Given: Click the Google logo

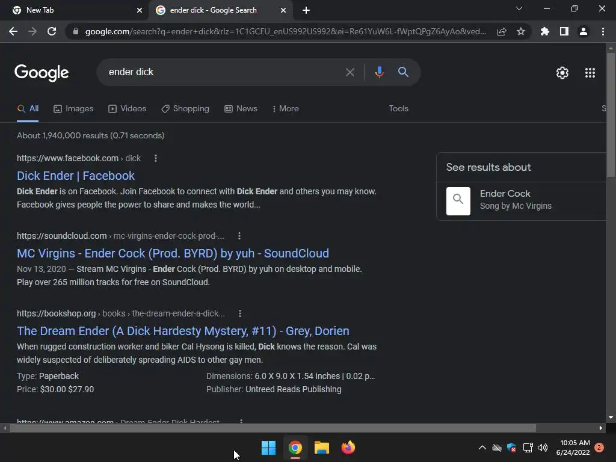Looking at the screenshot, I should point(42,73).
